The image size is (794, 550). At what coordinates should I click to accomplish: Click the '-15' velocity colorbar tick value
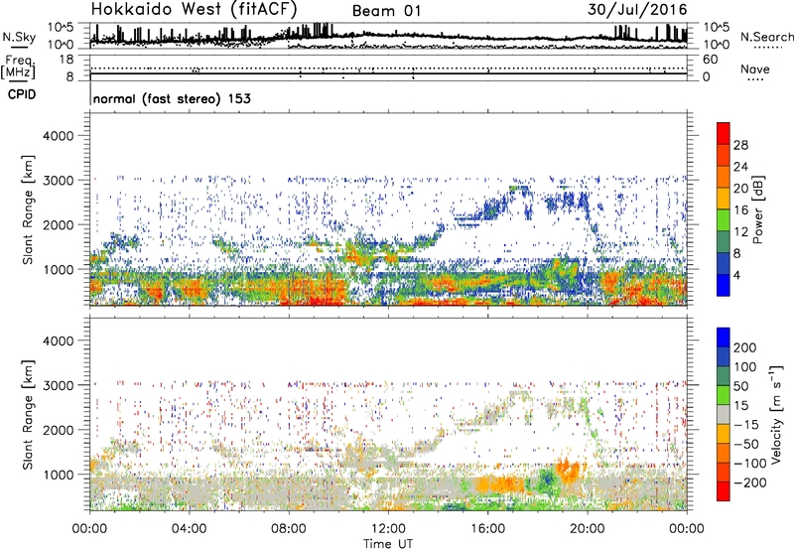(x=746, y=425)
